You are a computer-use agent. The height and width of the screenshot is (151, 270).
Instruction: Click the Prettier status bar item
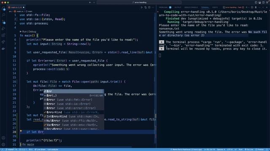coord(260,149)
